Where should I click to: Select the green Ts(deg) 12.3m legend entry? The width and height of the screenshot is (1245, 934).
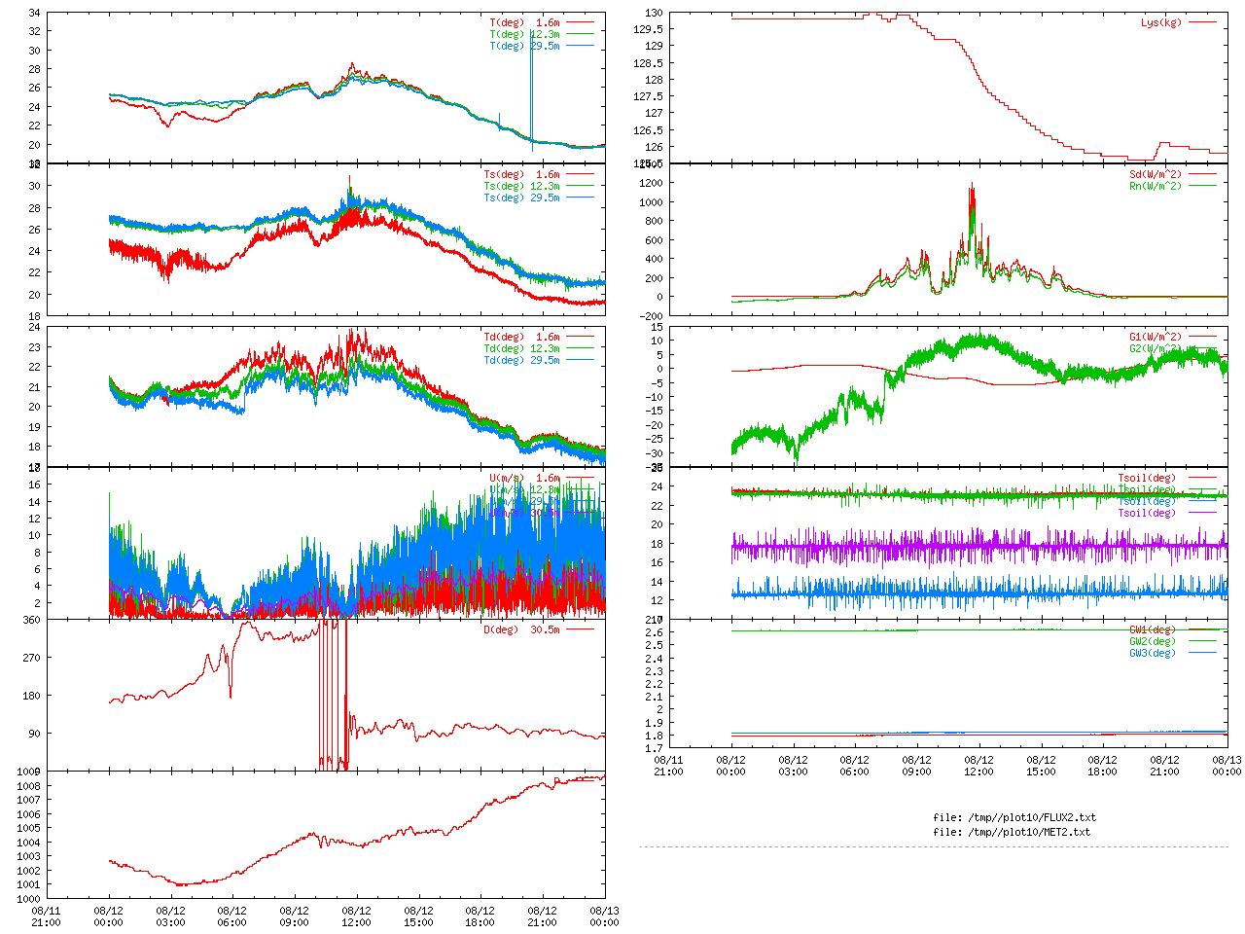(x=521, y=186)
